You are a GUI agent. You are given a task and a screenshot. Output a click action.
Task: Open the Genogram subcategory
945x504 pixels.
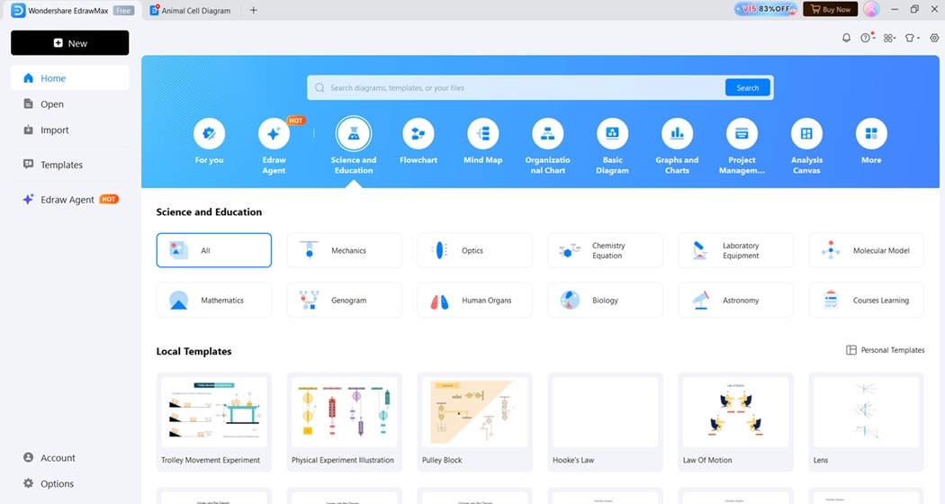[x=344, y=301]
